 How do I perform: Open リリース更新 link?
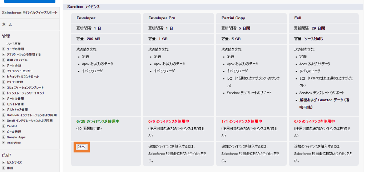[13, 44]
